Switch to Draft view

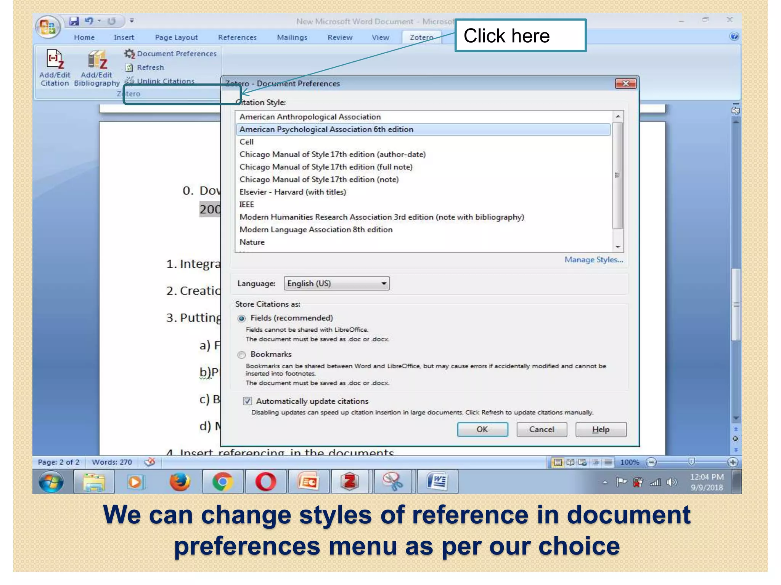click(608, 462)
